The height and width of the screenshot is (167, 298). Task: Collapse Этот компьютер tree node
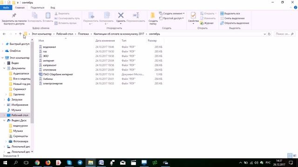pyautogui.click(x=3, y=58)
